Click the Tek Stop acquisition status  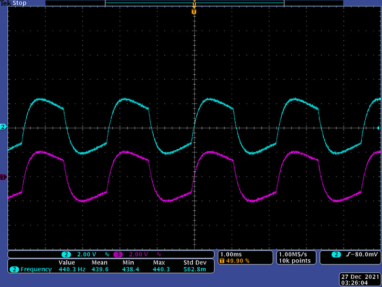(13, 3)
